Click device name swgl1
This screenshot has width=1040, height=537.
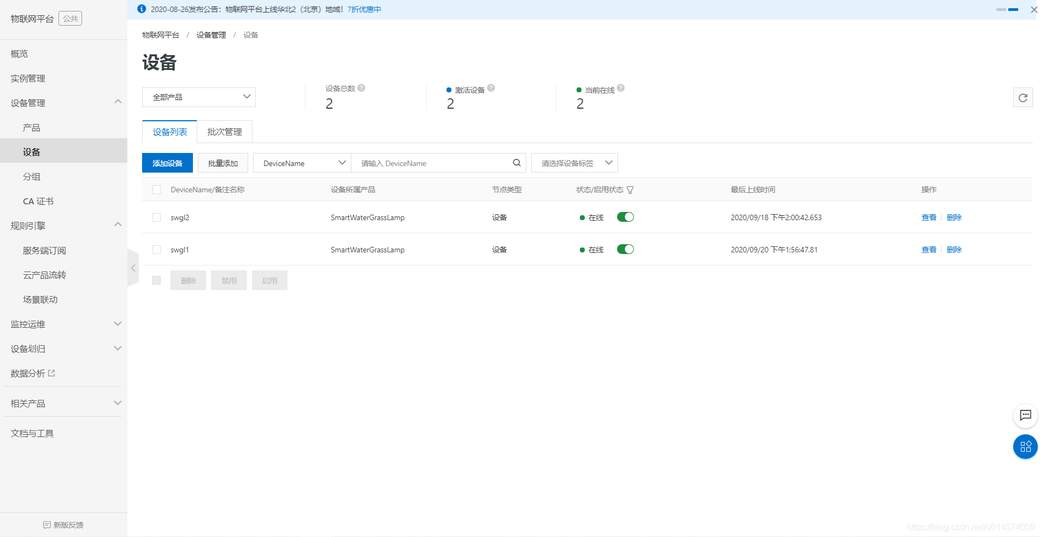(x=180, y=250)
